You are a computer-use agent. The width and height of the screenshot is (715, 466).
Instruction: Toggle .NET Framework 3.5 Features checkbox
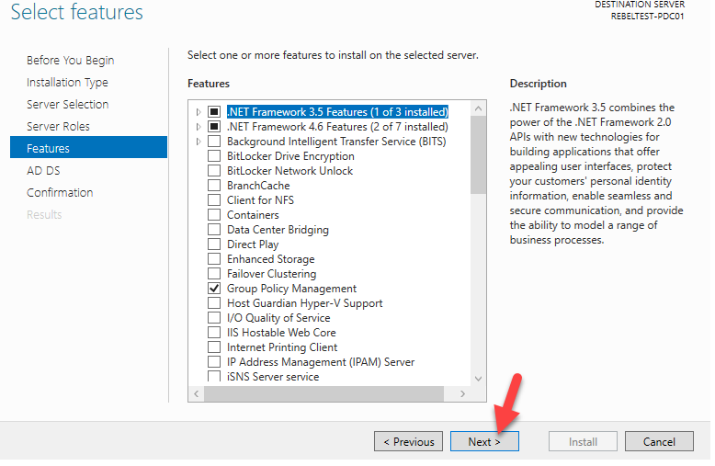coord(214,112)
